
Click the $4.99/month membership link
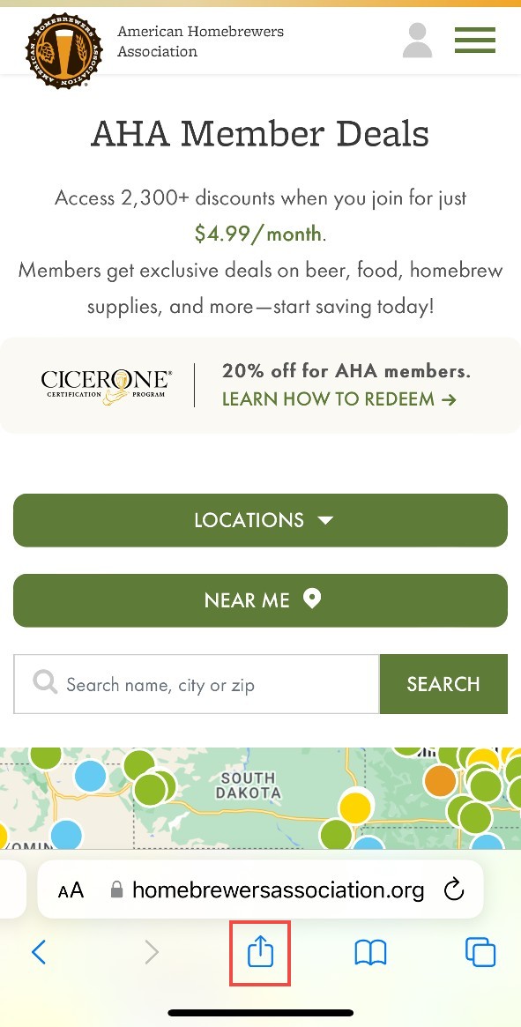(258, 234)
